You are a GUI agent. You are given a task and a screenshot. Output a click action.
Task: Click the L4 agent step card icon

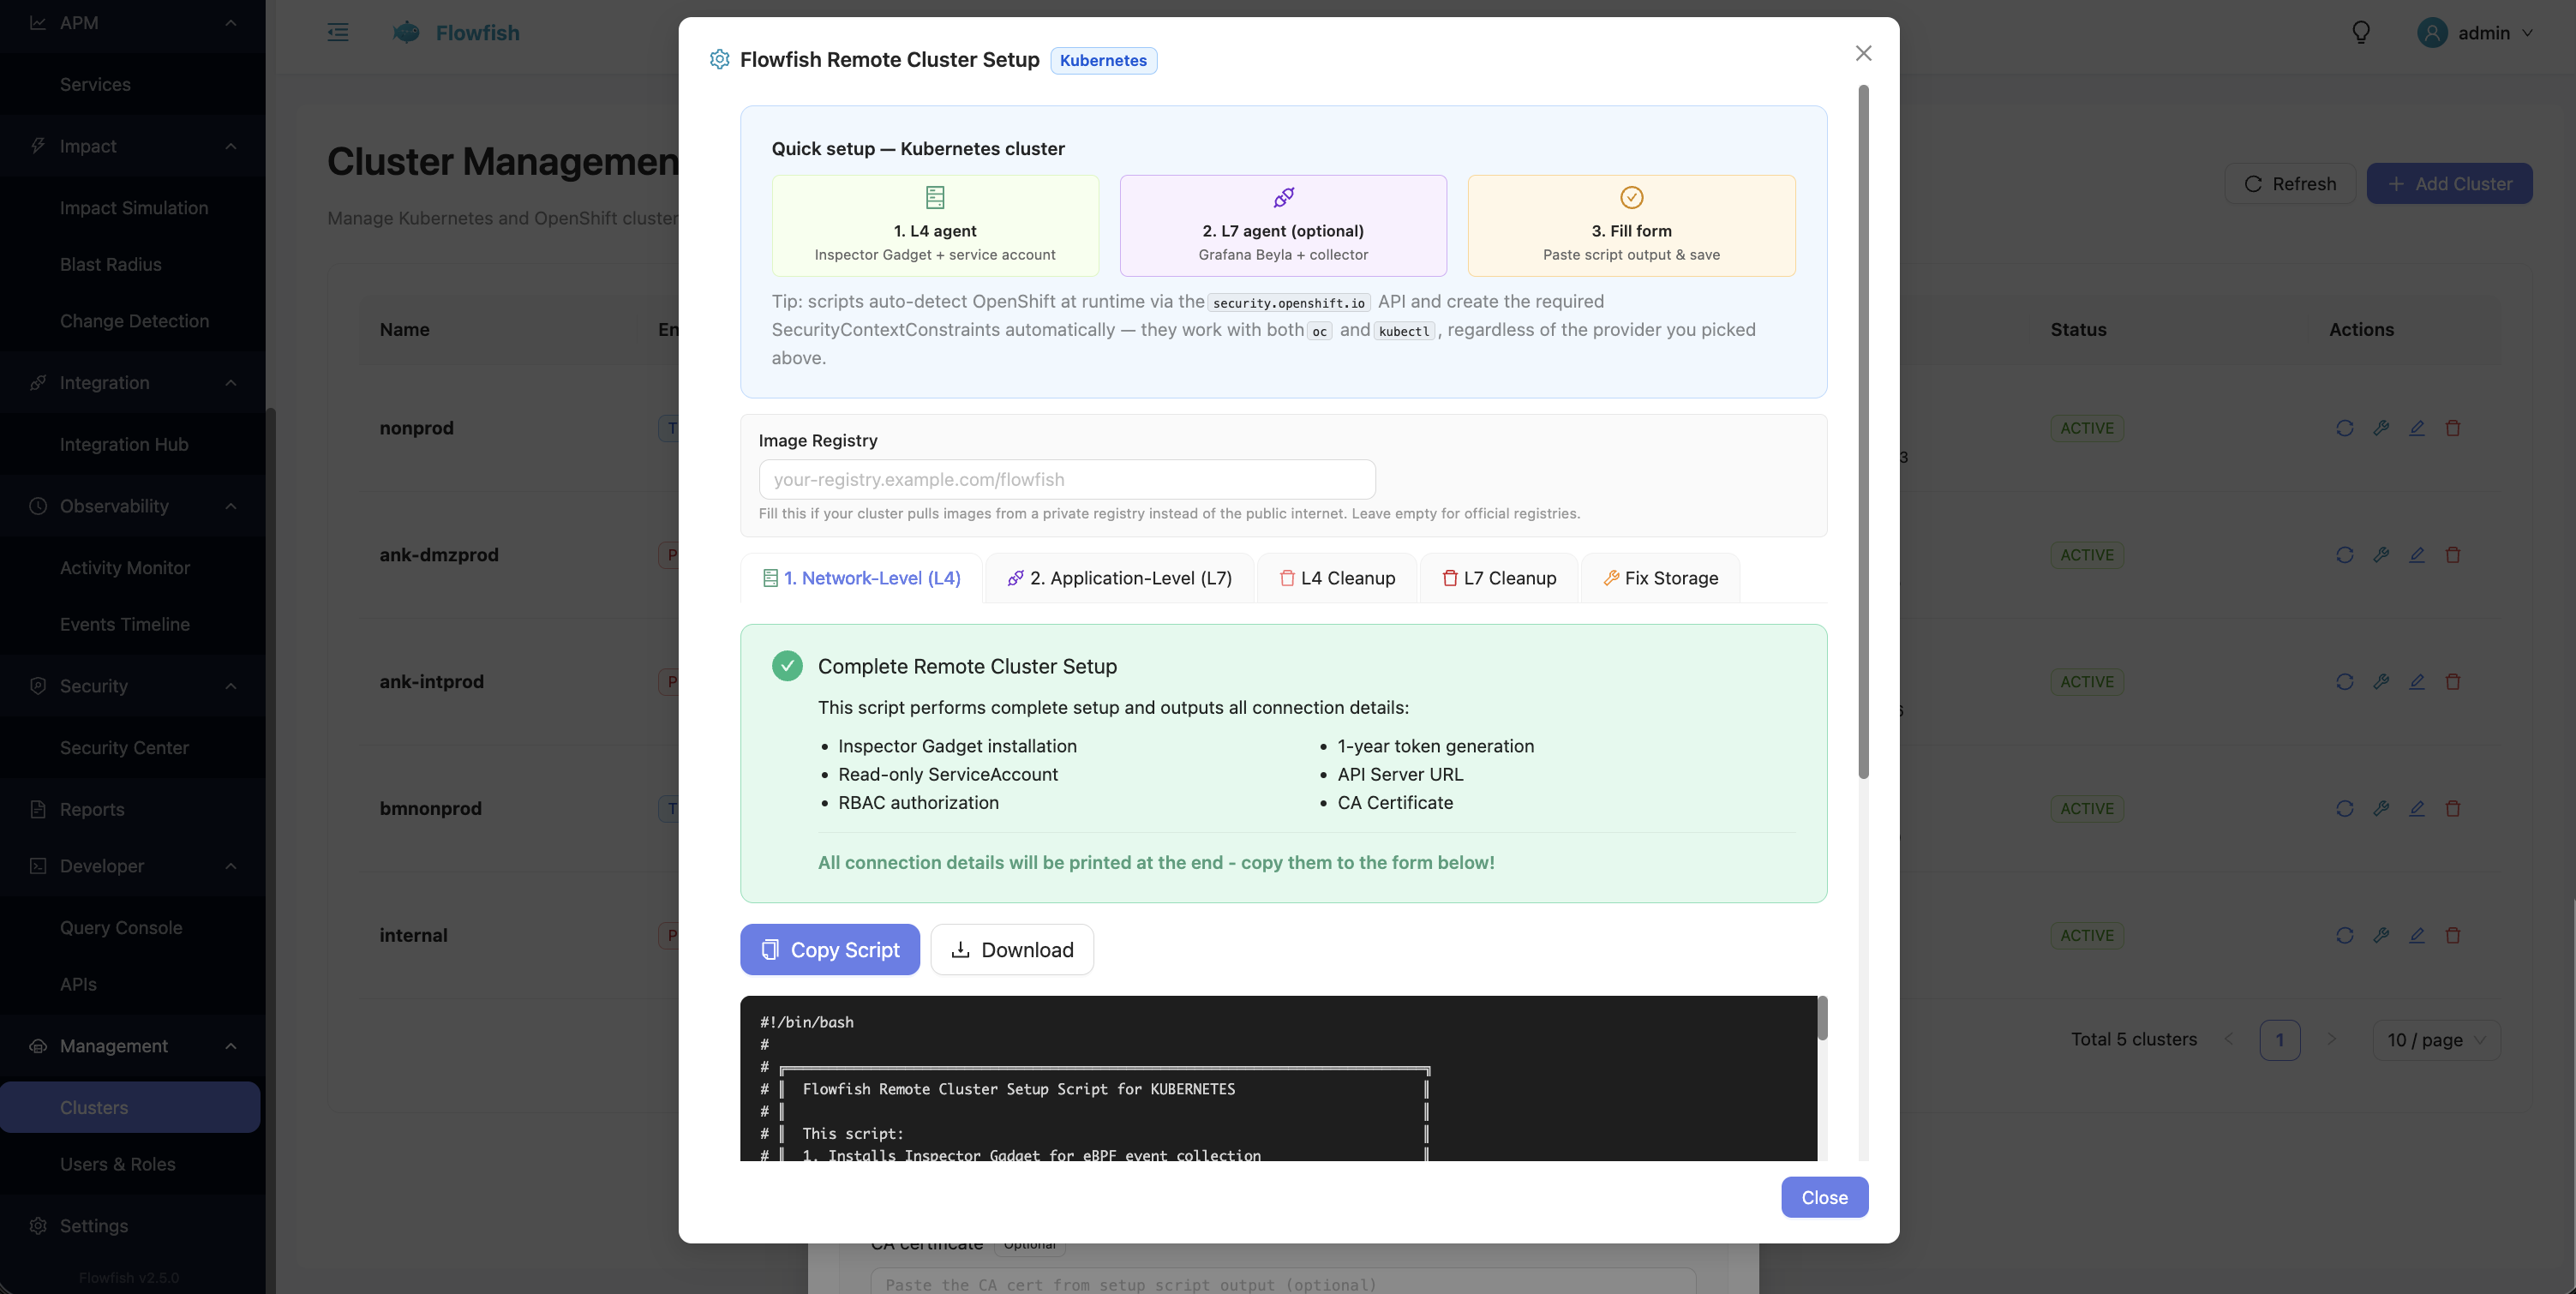(x=935, y=197)
